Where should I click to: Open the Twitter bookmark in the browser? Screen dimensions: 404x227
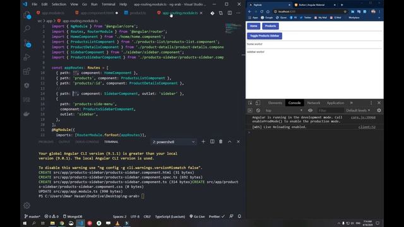click(x=306, y=18)
